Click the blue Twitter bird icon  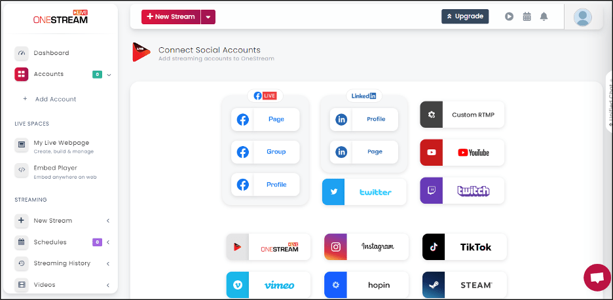point(333,192)
